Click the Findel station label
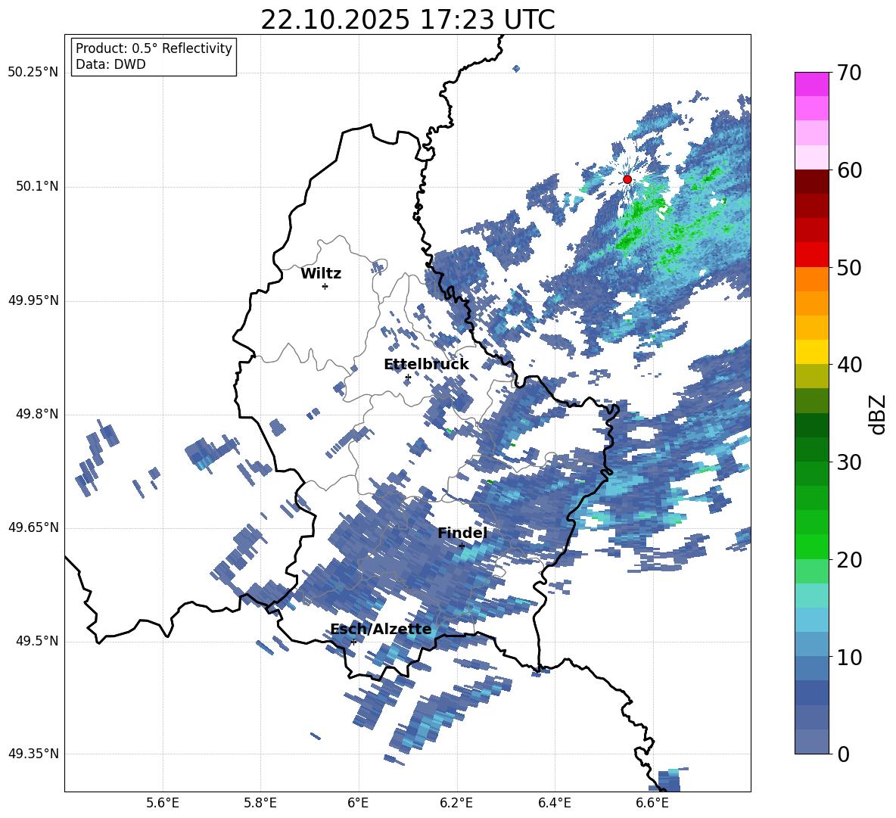The height and width of the screenshot is (818, 896). (x=462, y=533)
